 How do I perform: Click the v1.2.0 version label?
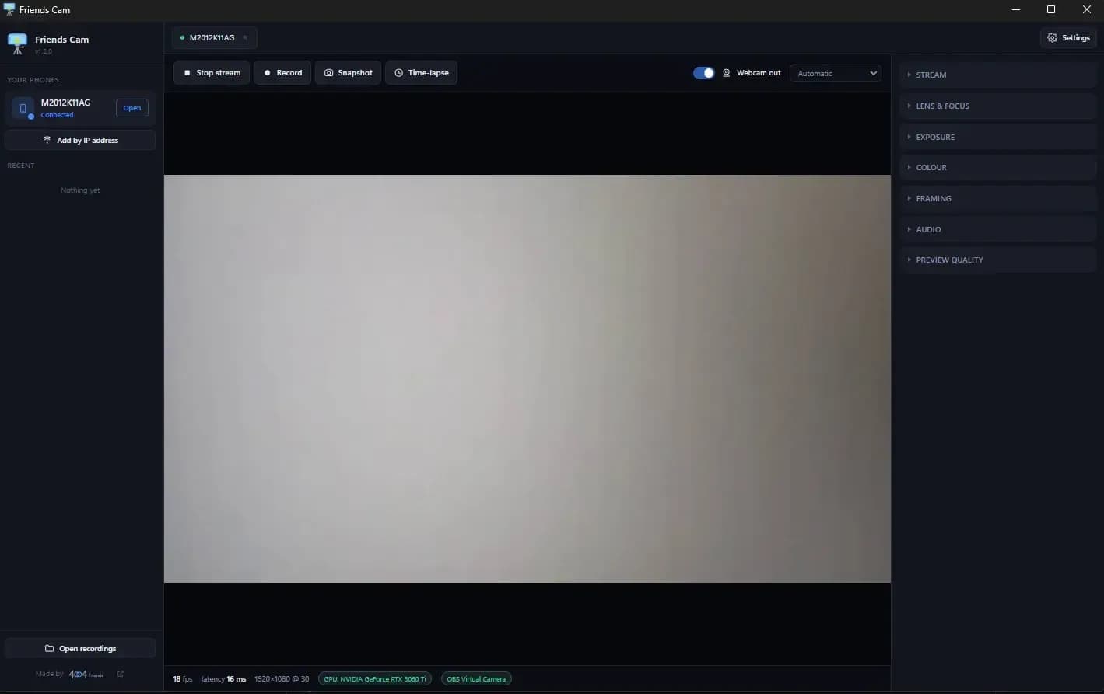pyautogui.click(x=44, y=51)
